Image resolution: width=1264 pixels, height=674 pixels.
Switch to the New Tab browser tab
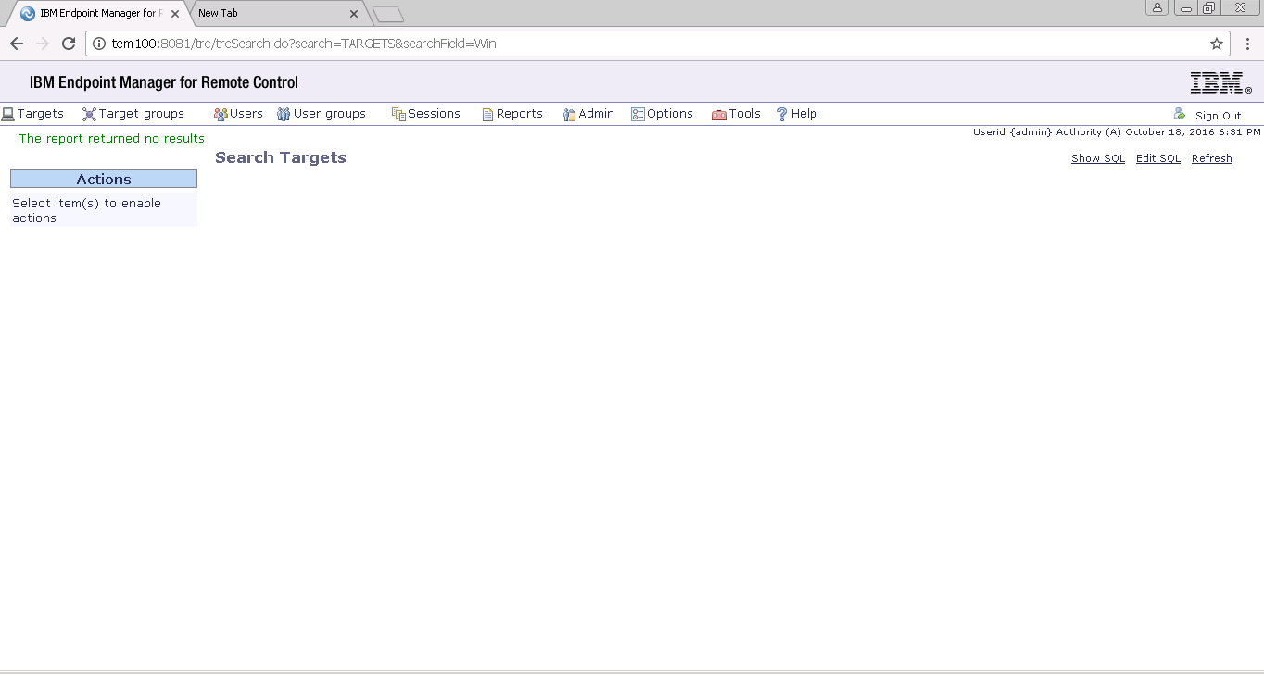tap(276, 14)
